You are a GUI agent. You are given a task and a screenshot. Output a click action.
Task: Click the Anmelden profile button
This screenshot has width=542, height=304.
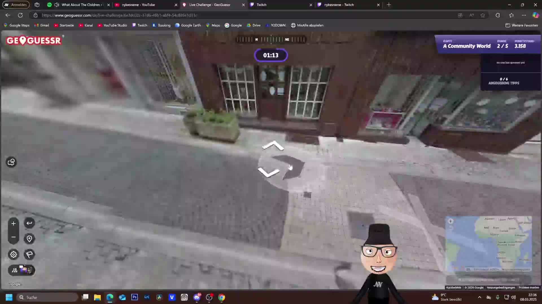coord(16,5)
